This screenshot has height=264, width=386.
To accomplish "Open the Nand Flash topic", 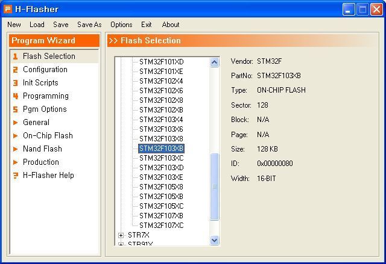I will [x=42, y=149].
